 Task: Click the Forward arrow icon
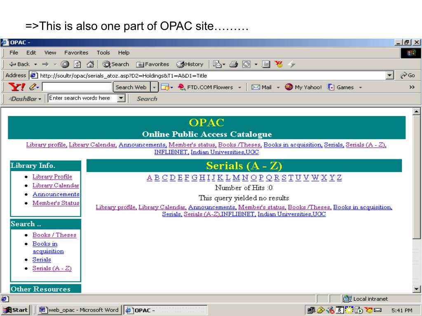pyautogui.click(x=45, y=64)
